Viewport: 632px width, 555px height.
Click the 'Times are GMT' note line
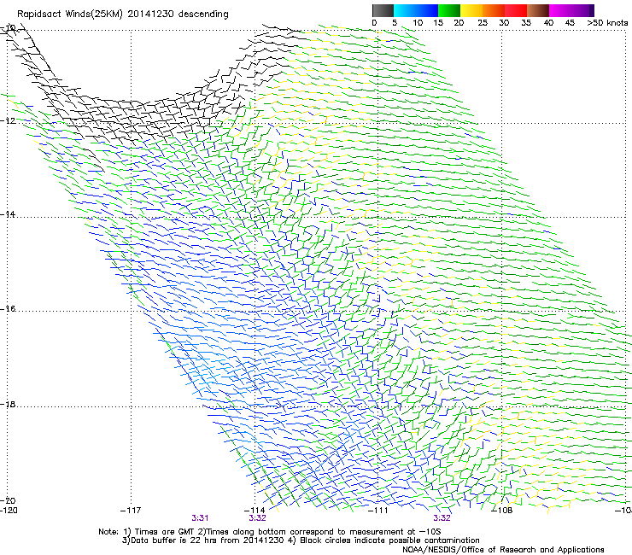(270, 532)
